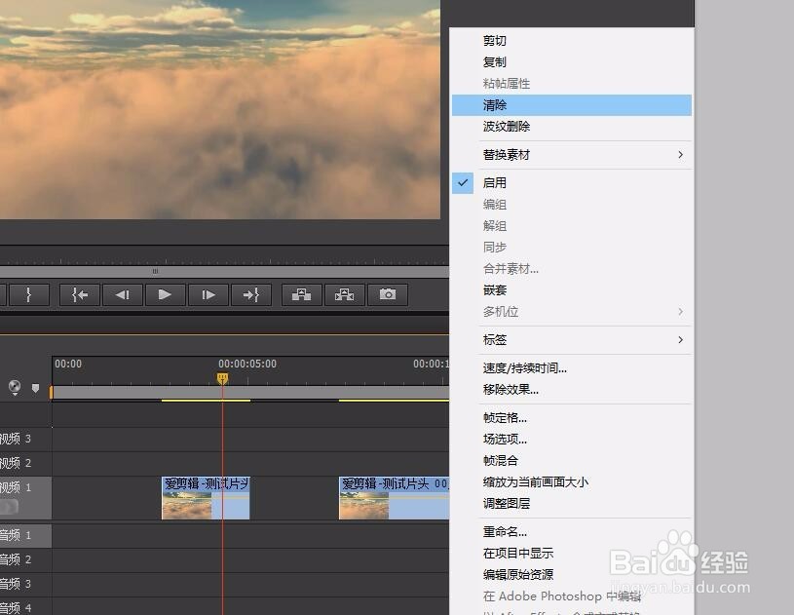Click the Mark Out point button

28,294
